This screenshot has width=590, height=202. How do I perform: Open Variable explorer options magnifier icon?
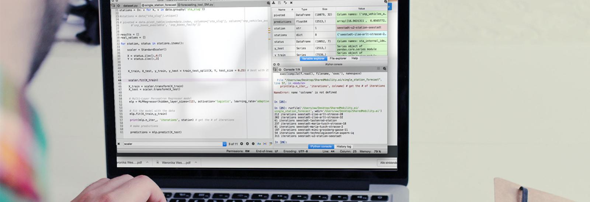click(x=385, y=1)
